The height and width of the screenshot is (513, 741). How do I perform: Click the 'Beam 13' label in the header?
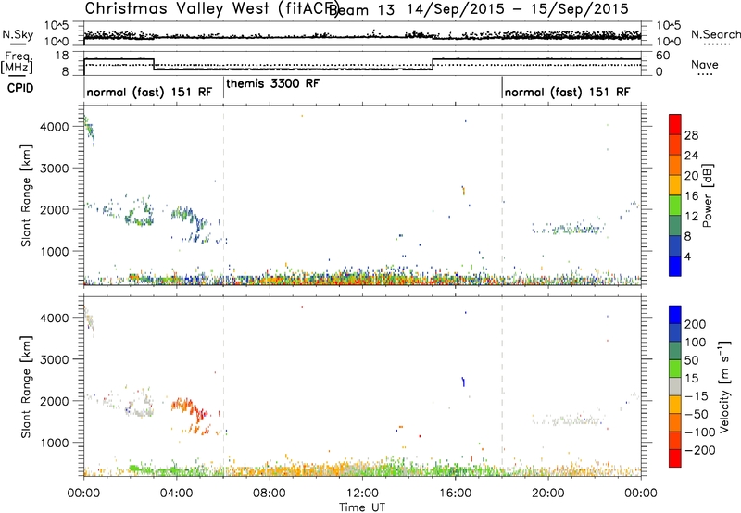pyautogui.click(x=362, y=10)
